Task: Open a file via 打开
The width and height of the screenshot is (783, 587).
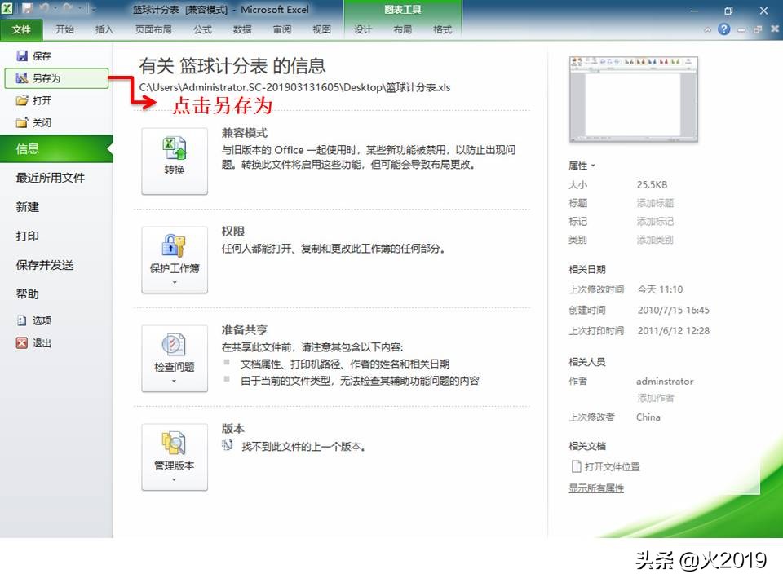Action: [x=34, y=100]
